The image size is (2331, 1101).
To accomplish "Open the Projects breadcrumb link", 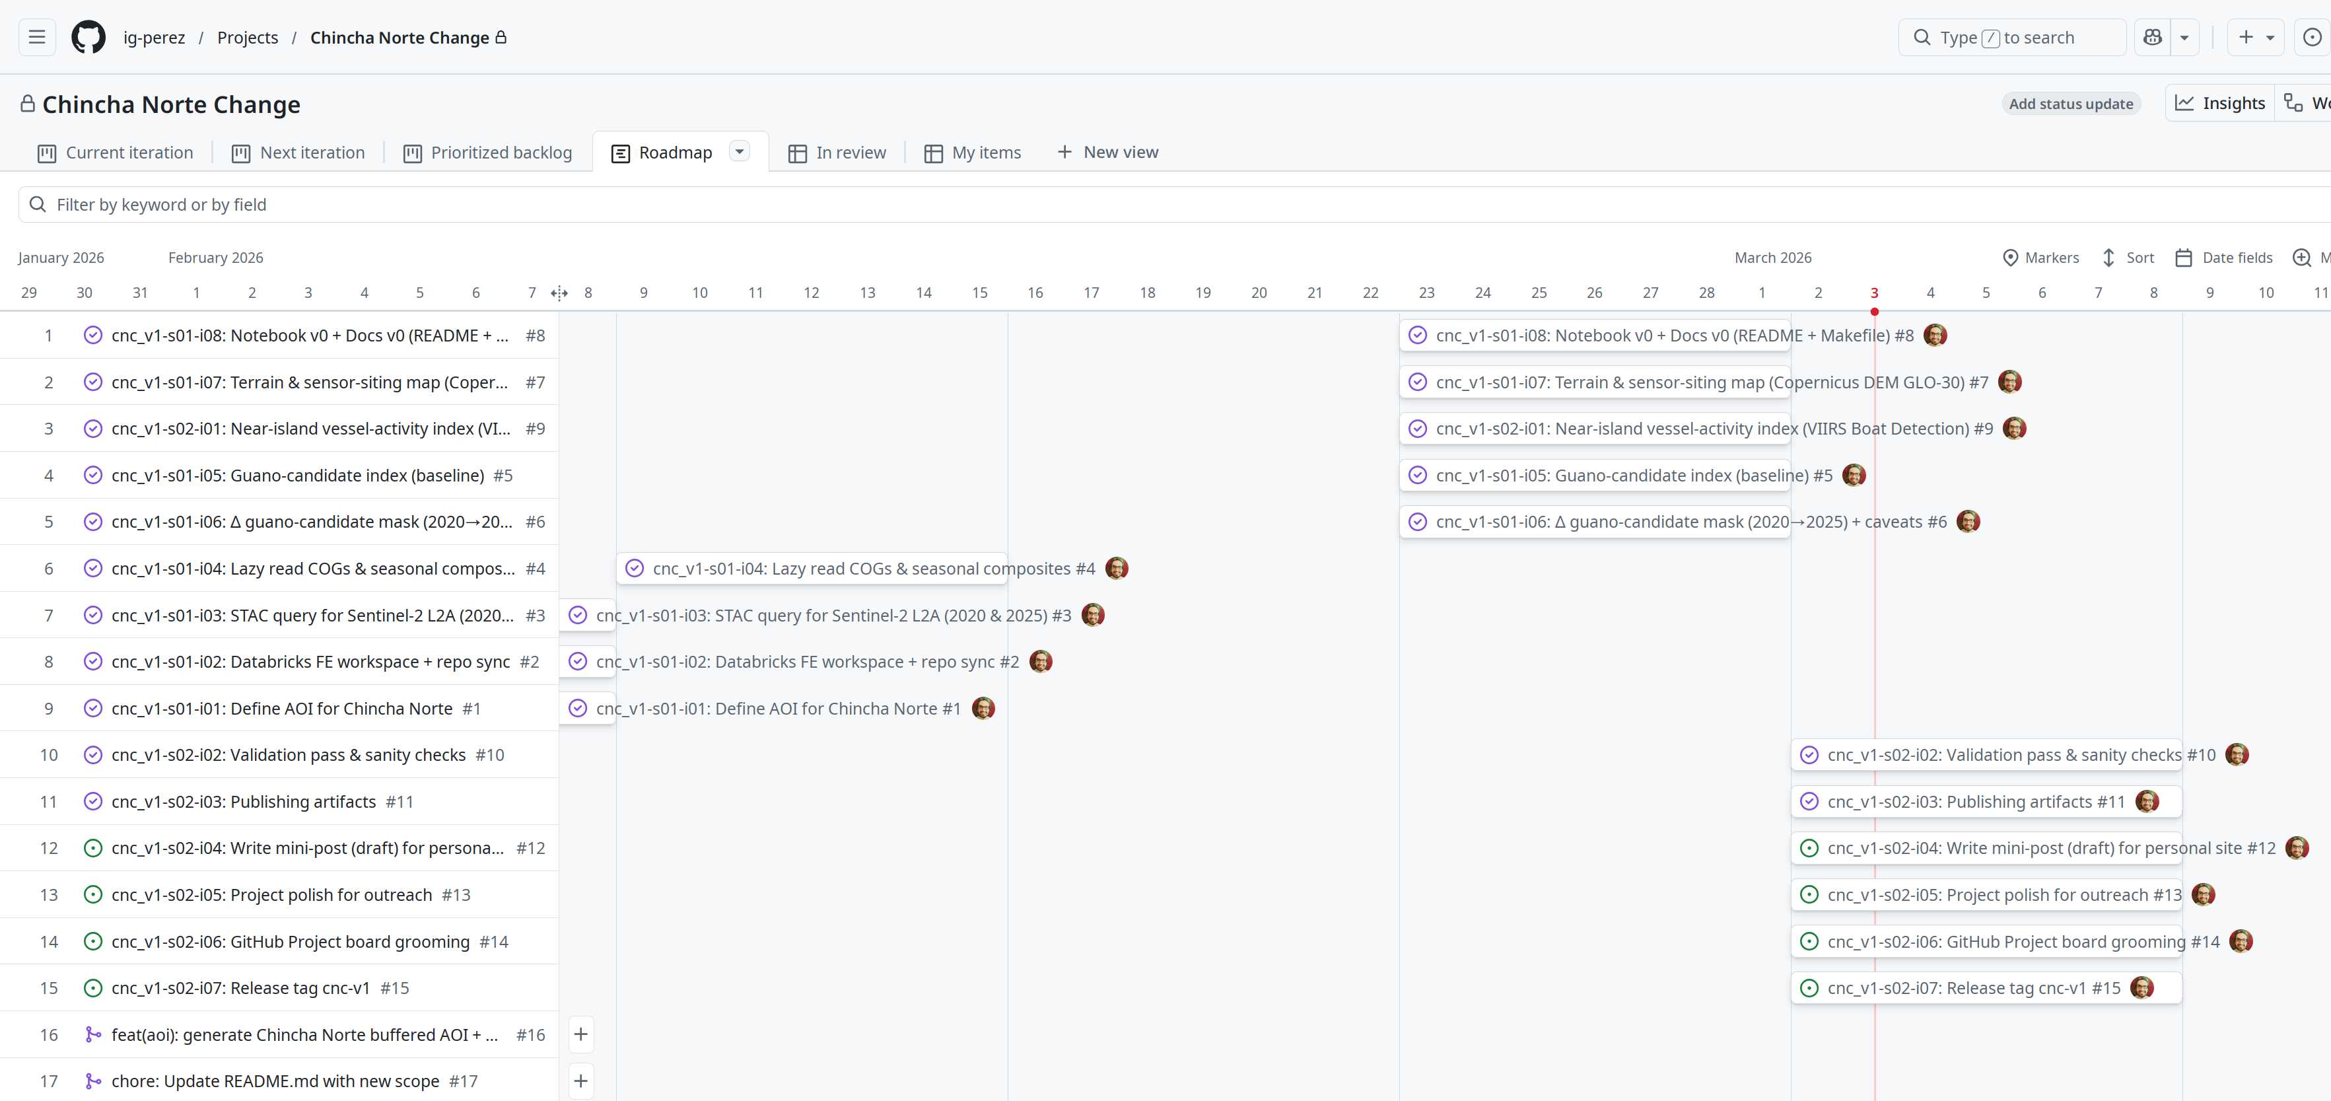I will coord(247,37).
